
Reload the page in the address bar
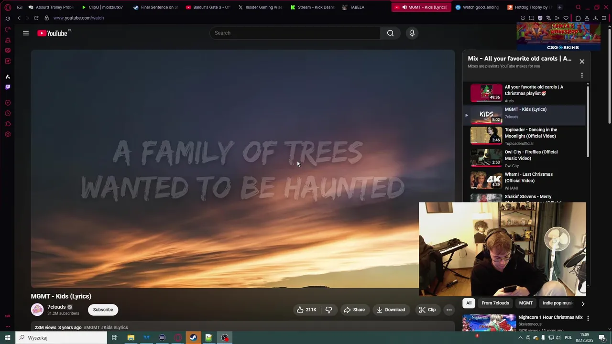36,18
